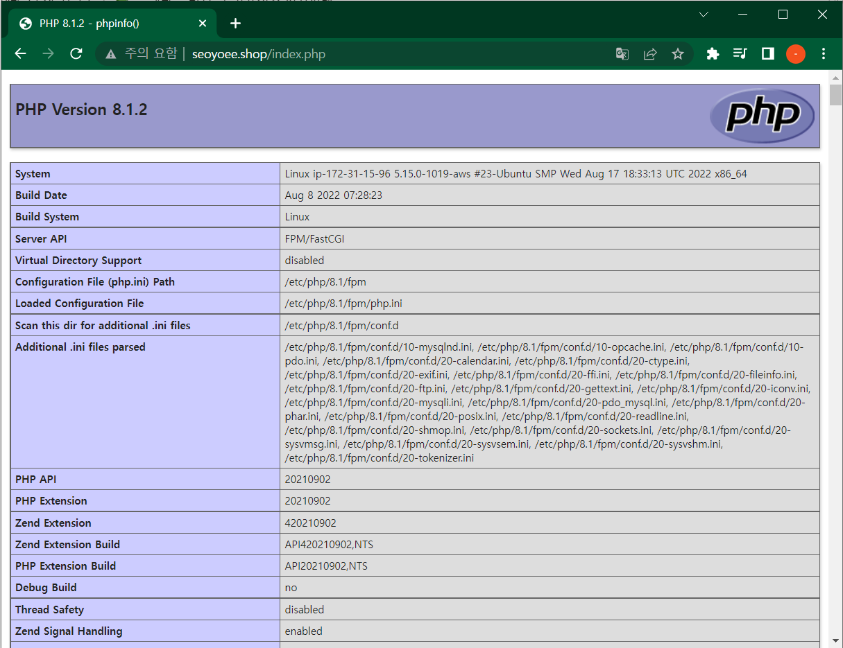Click the Debug Build value no
The image size is (843, 648).
tap(291, 588)
